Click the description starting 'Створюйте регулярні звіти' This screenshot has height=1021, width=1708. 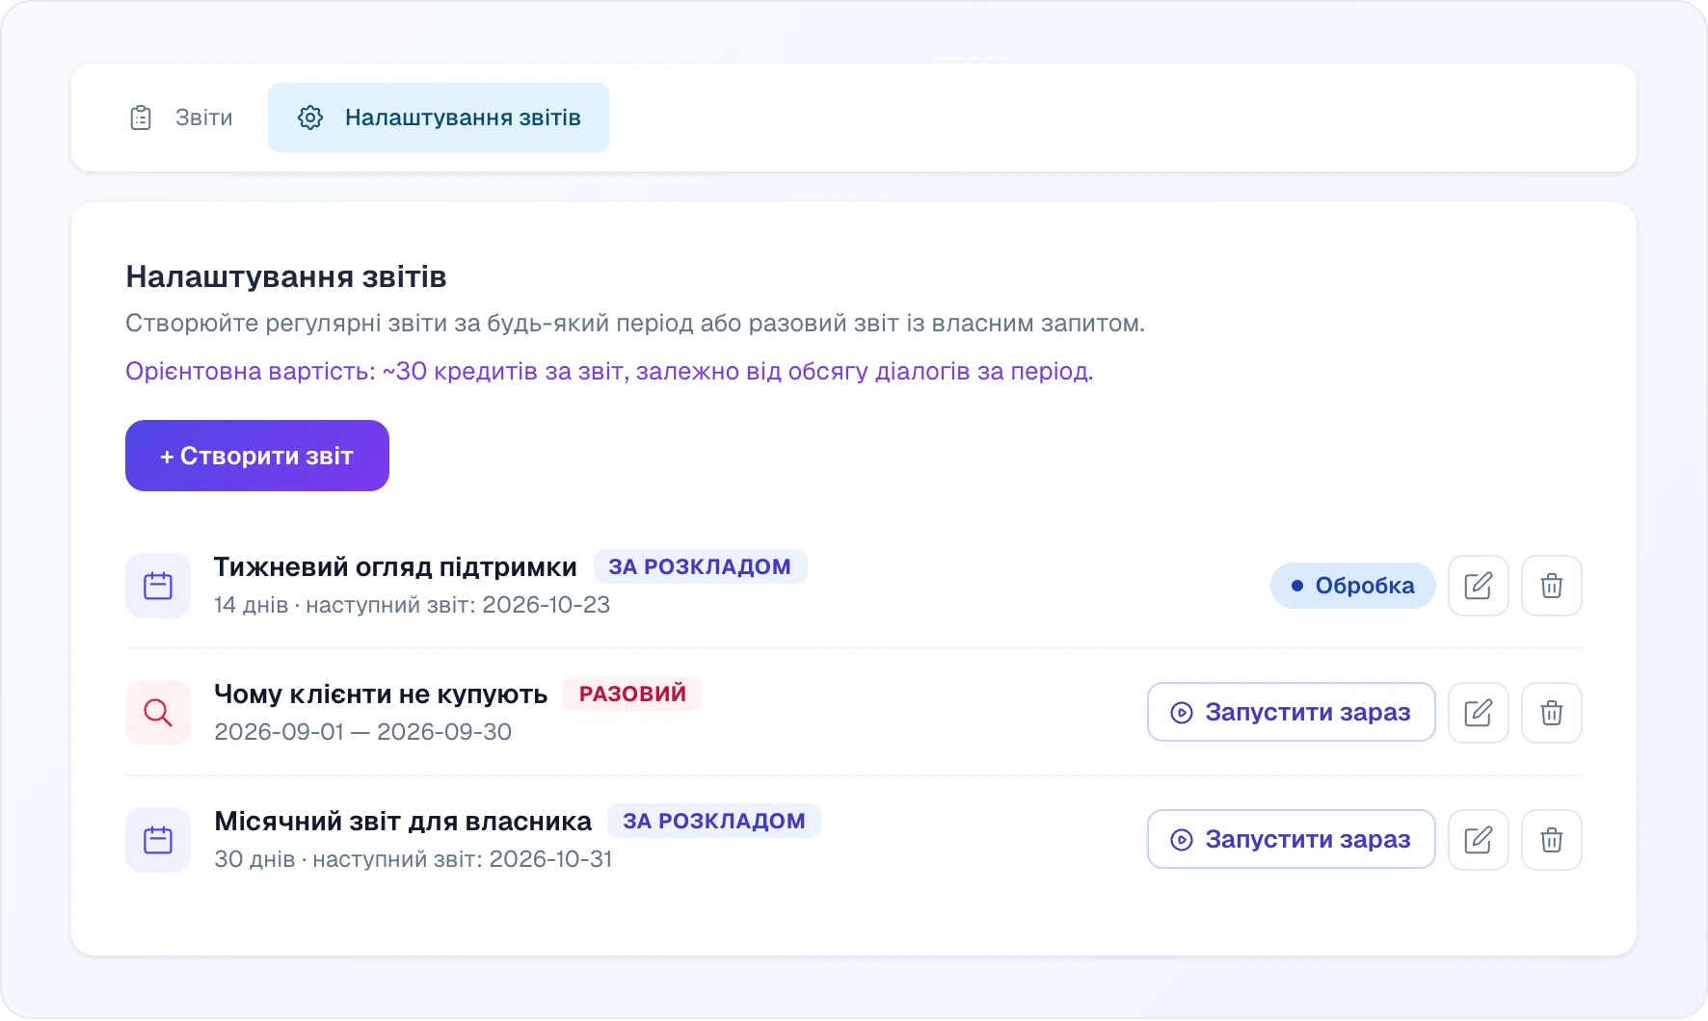635,324
